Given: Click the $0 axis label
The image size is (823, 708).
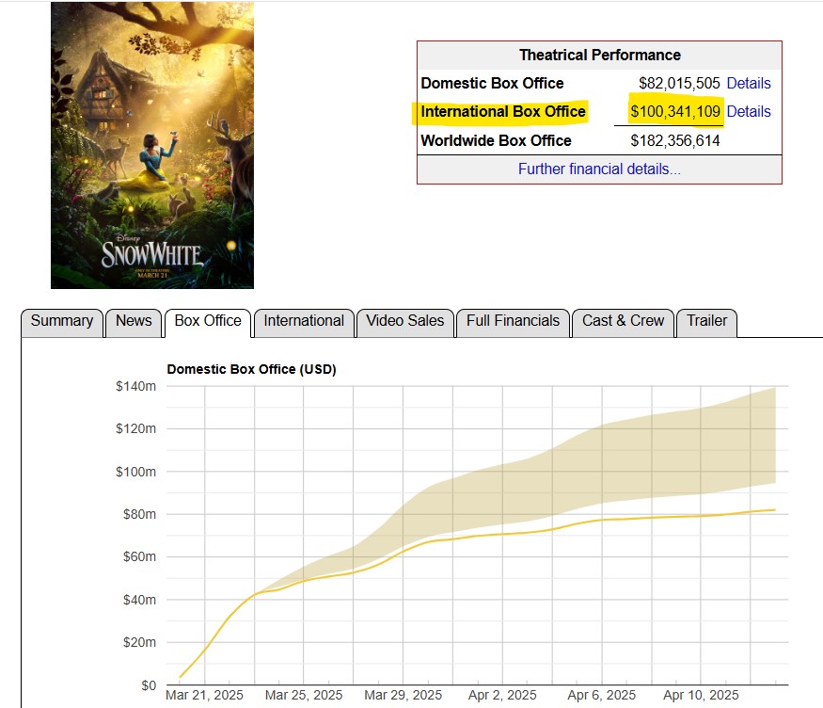Looking at the screenshot, I should point(149,685).
